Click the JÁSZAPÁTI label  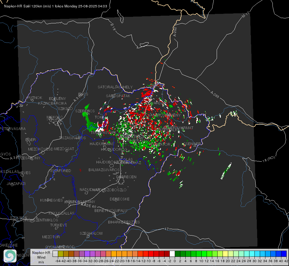point(16,184)
